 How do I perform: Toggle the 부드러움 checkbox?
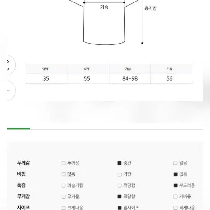(x=175, y=185)
